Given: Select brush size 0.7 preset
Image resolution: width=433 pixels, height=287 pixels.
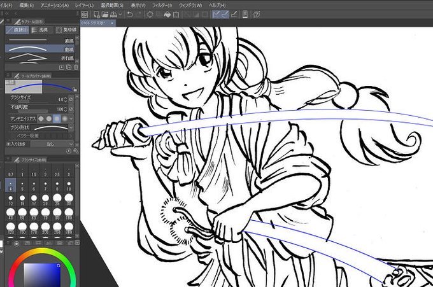Looking at the screenshot, I should (x=10, y=171).
